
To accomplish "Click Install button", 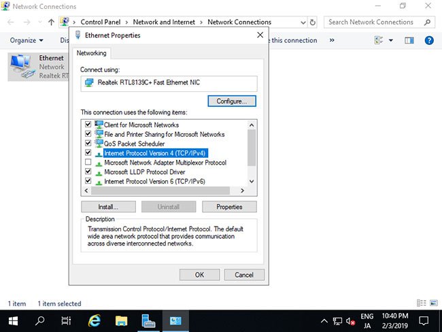I will tap(108, 207).
